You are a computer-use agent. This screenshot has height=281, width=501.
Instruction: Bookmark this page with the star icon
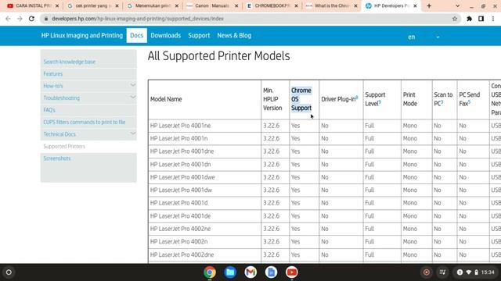point(455,19)
